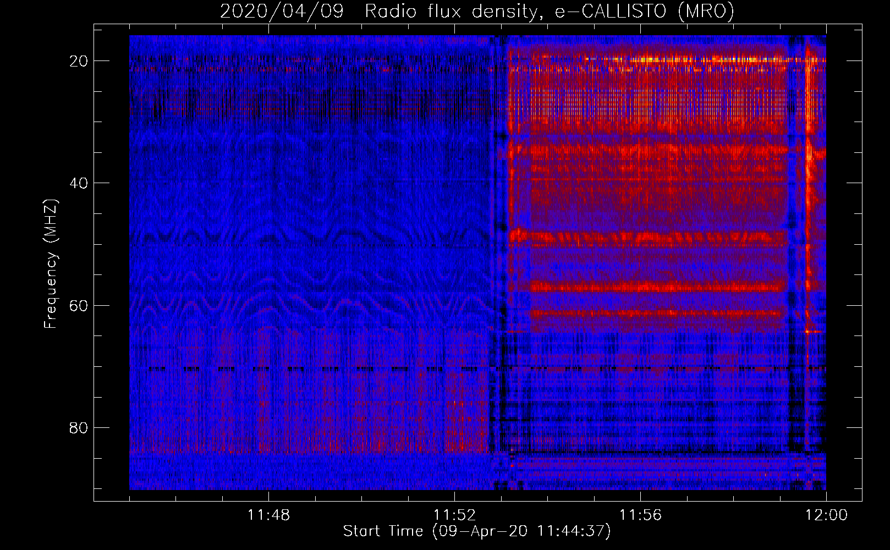The image size is (890, 550).
Task: Click the 11:48 time tick label
Action: point(268,515)
